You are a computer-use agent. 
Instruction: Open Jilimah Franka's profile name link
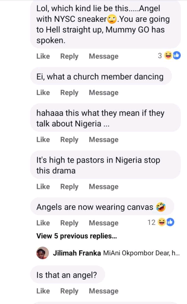(77, 253)
